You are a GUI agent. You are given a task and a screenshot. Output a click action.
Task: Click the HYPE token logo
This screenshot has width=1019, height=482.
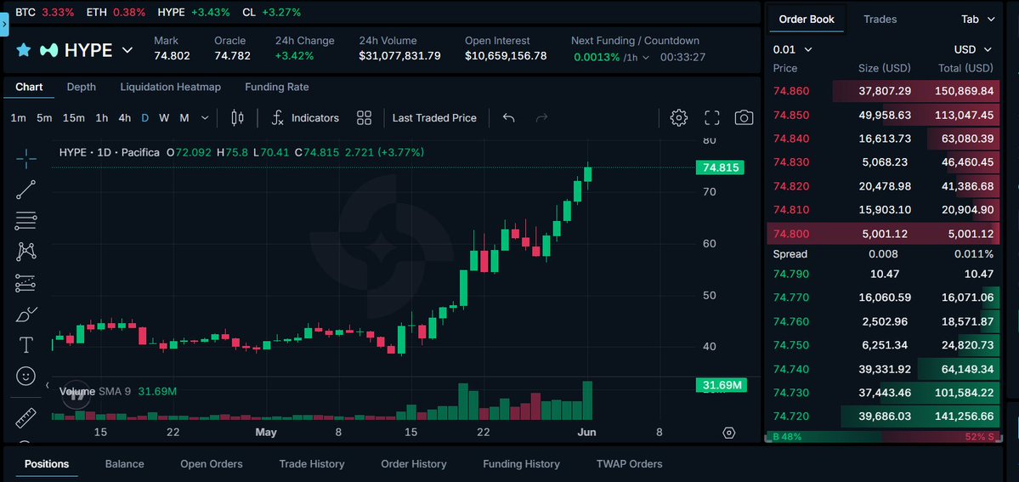48,50
